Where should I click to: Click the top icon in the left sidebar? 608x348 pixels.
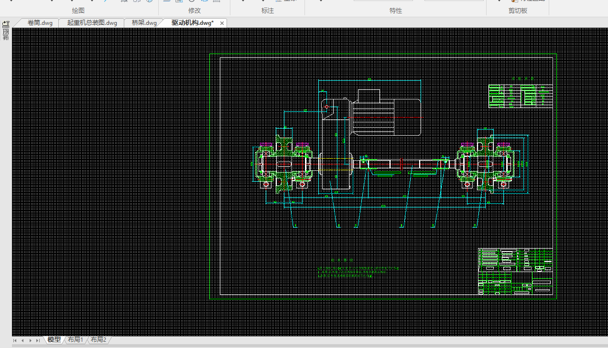(x=6, y=23)
